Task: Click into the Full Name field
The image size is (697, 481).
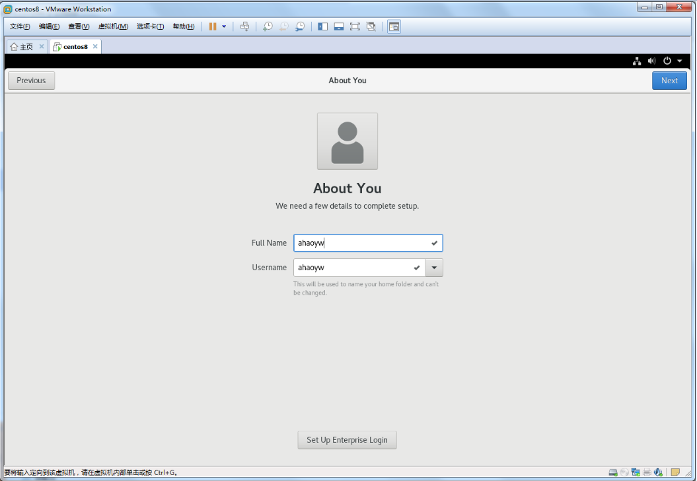Action: [x=360, y=243]
